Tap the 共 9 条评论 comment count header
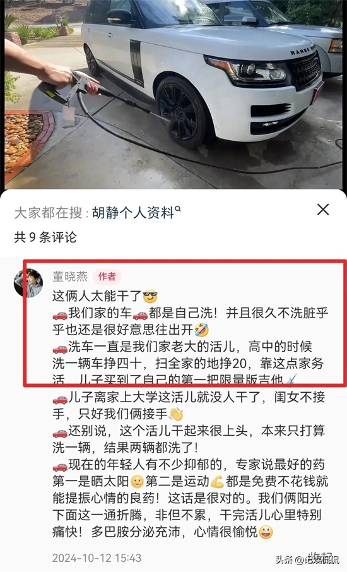Screen dimensions: 347x572 point(45,237)
